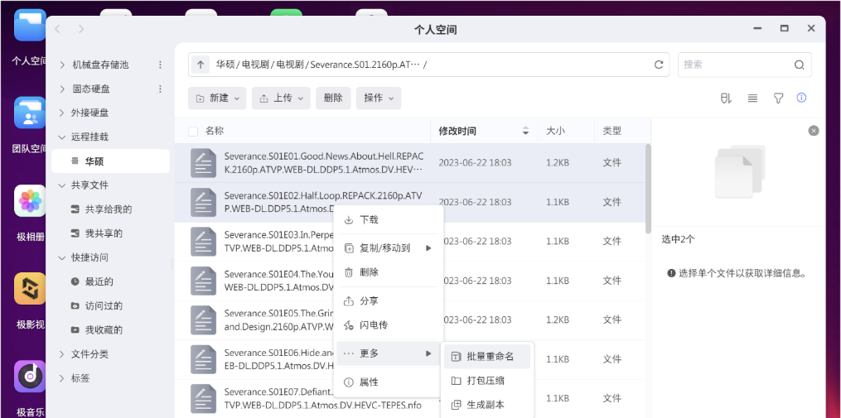Sort by 类型 column header
The image size is (841, 418).
(x=622, y=132)
